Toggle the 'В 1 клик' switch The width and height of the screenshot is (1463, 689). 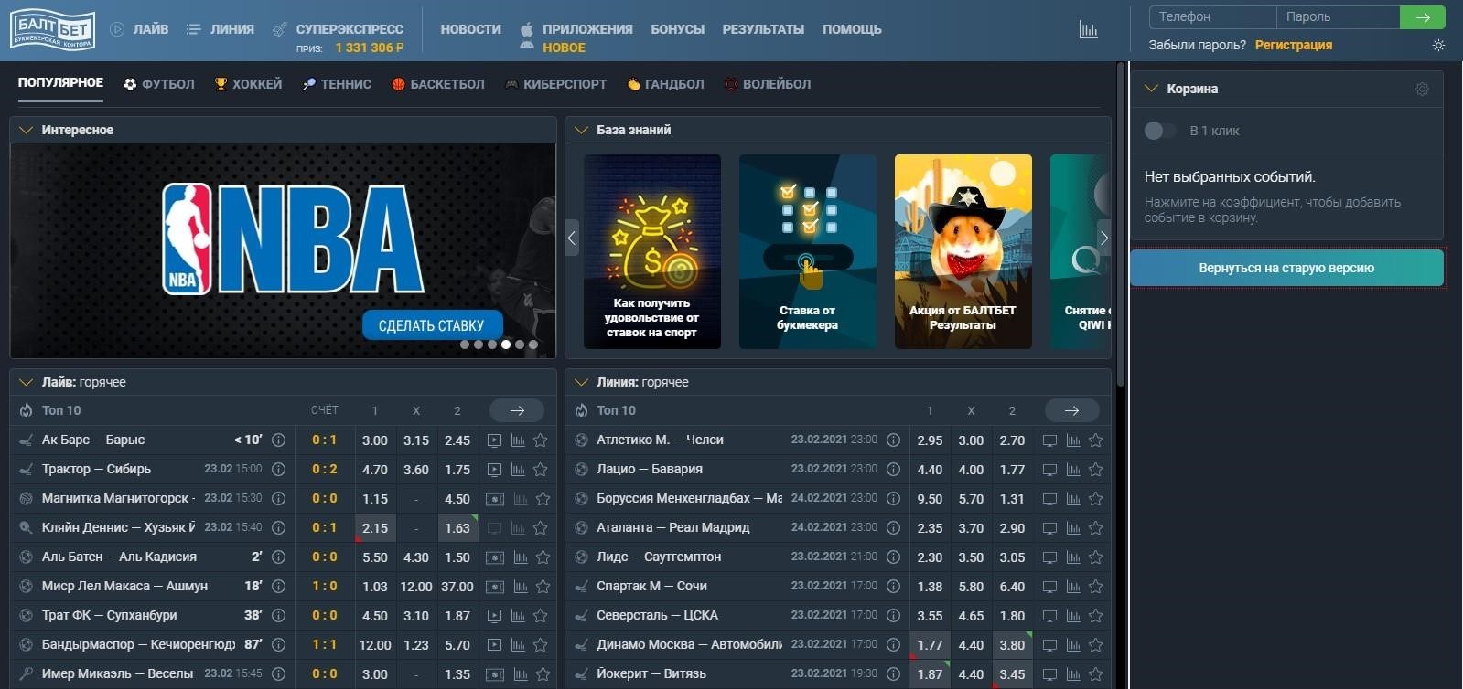pyautogui.click(x=1160, y=131)
